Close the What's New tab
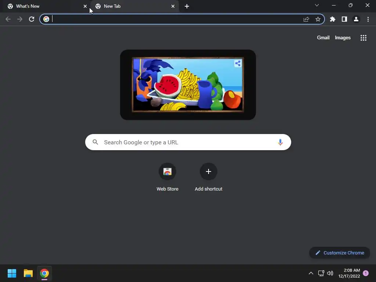This screenshot has height=282, width=376. click(85, 6)
